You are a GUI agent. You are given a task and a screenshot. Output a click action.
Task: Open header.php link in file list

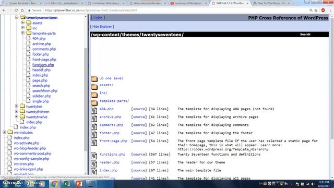pos(110,162)
